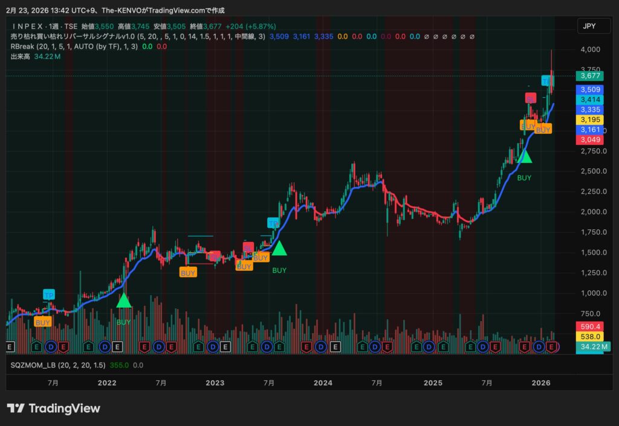619x426 pixels.
Task: Click the cyan TP label in 2021
Action: pyautogui.click(x=49, y=294)
